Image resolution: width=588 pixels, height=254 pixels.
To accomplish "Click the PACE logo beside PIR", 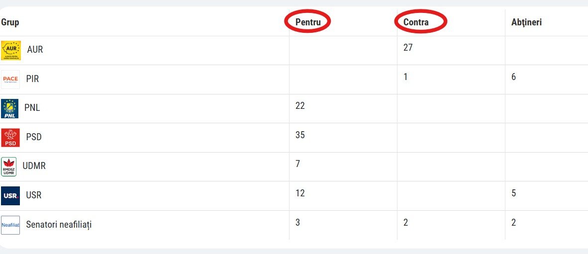I will tap(10, 80).
